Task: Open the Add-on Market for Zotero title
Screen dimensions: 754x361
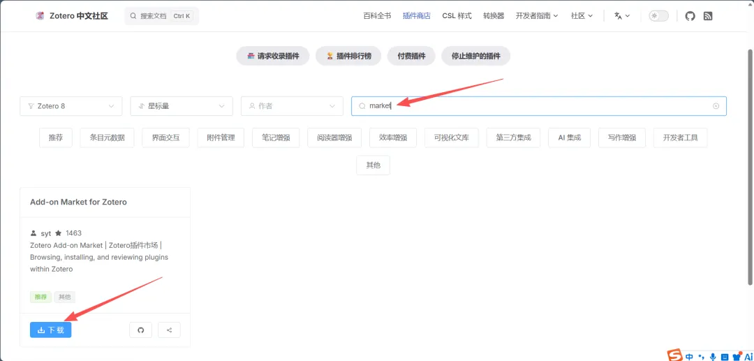Action: 78,202
